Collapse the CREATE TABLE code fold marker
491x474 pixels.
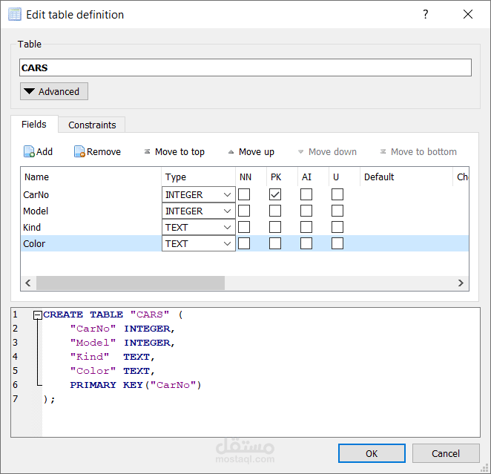[38, 315]
